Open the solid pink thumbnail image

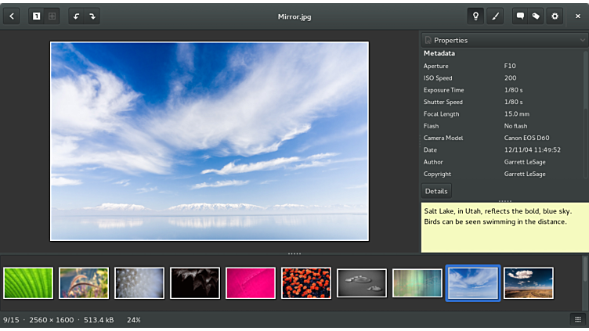[x=251, y=283]
